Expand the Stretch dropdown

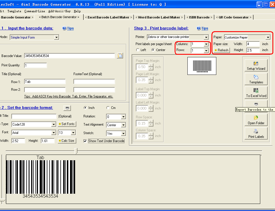coord(123,133)
